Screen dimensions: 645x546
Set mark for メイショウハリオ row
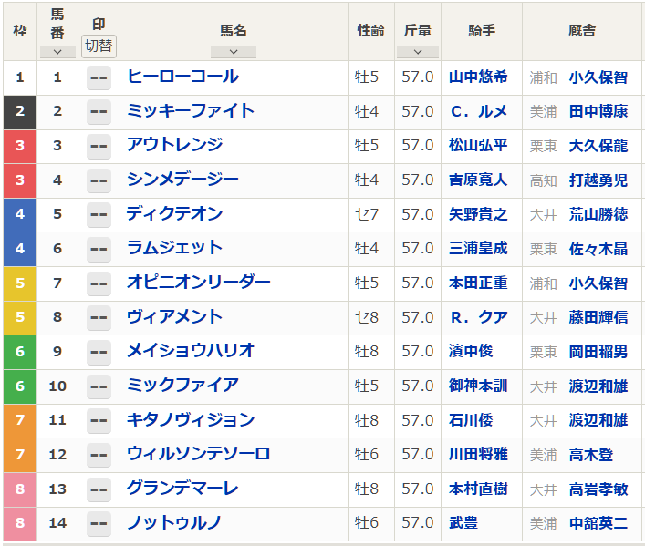coord(99,352)
